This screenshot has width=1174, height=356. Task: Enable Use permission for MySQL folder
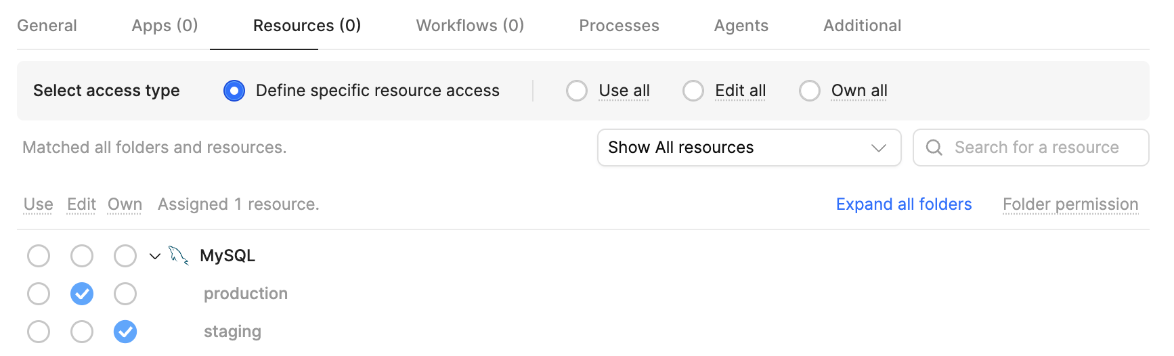(39, 256)
